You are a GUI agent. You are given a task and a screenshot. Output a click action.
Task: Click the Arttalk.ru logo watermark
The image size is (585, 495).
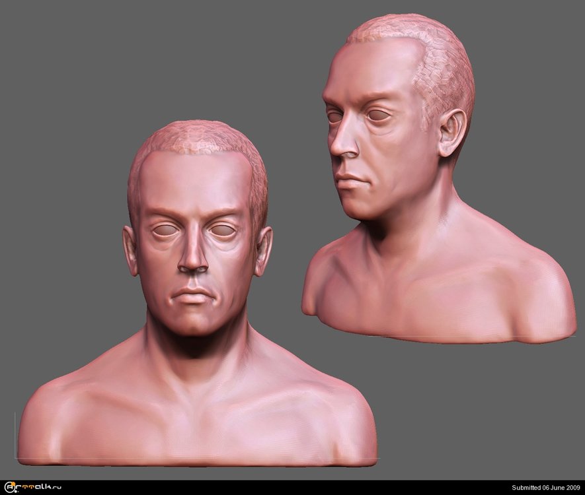pyautogui.click(x=32, y=487)
